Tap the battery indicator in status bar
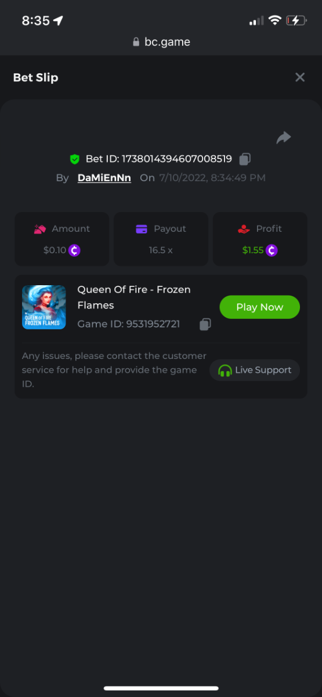This screenshot has height=697, width=322. (x=296, y=21)
